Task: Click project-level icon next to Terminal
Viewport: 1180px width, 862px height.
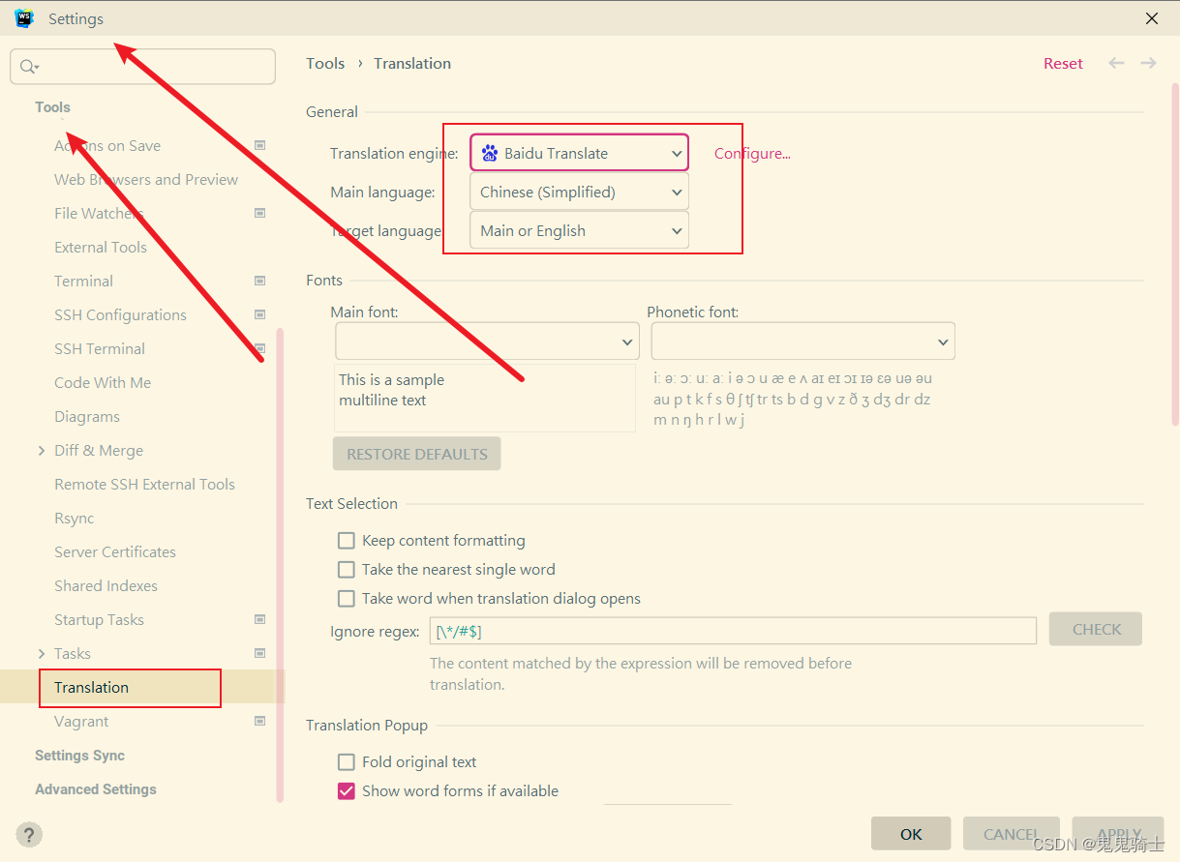Action: [259, 281]
